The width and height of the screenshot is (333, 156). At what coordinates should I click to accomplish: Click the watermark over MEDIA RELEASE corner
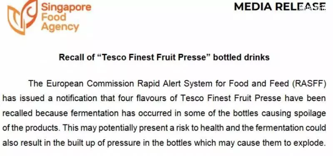(x=312, y=8)
